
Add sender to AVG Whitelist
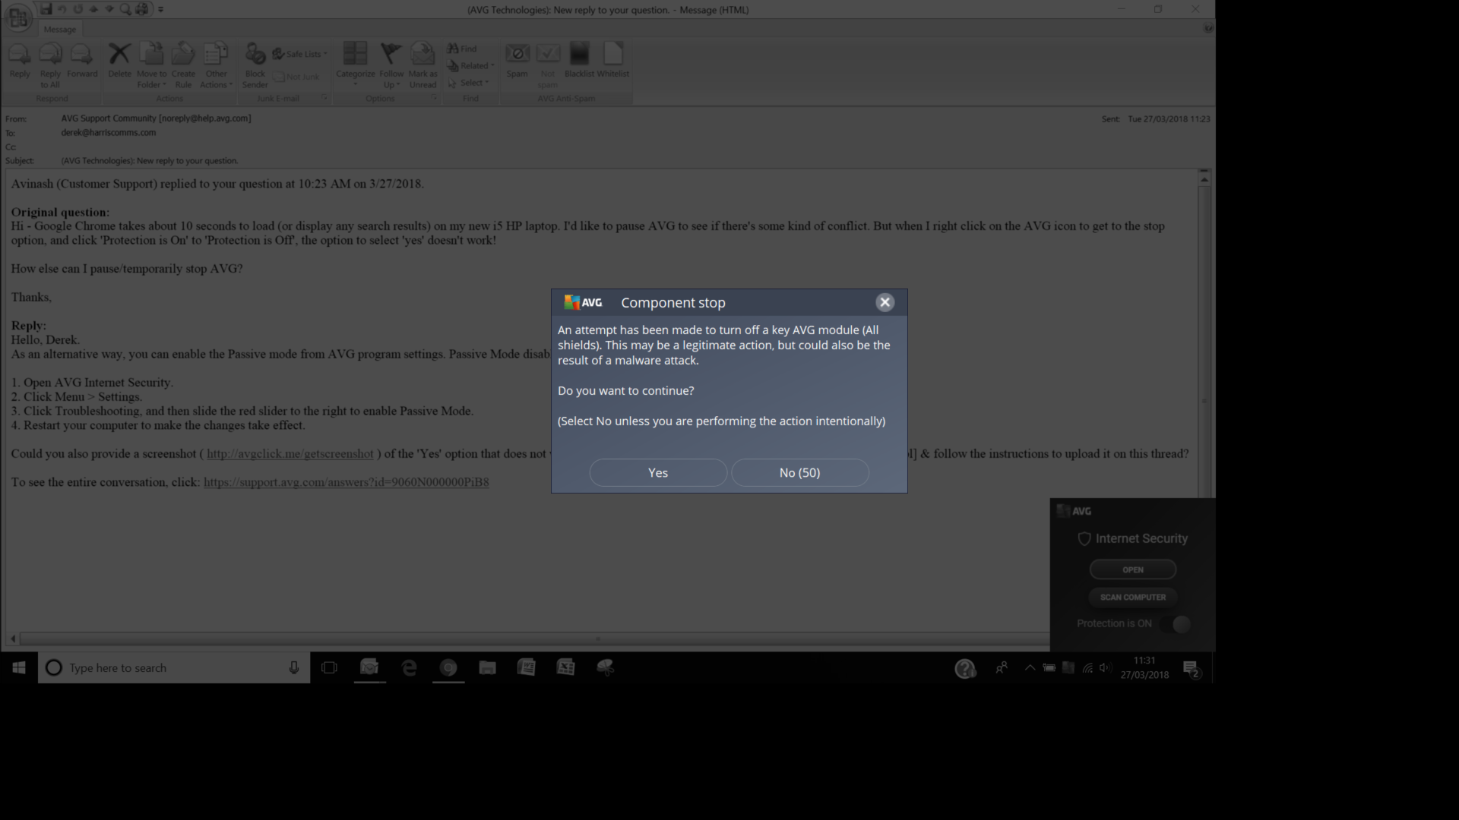pyautogui.click(x=612, y=61)
